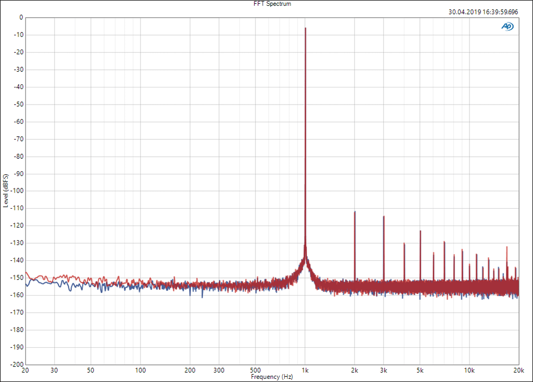Click the 100 tick label on frequency axis

141,371
